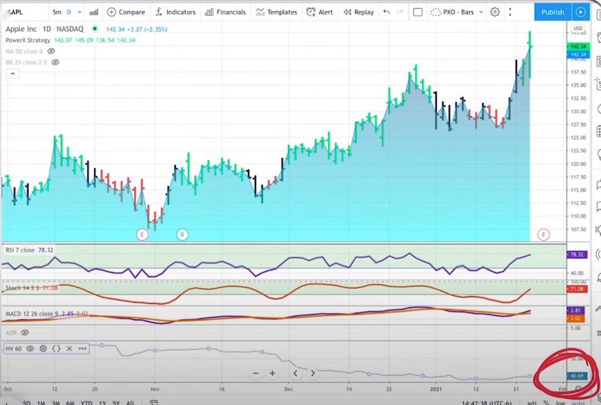This screenshot has height=405, width=601.
Task: Click the Apple Inc · 1D · NASDAQ title
Action: click(x=45, y=29)
